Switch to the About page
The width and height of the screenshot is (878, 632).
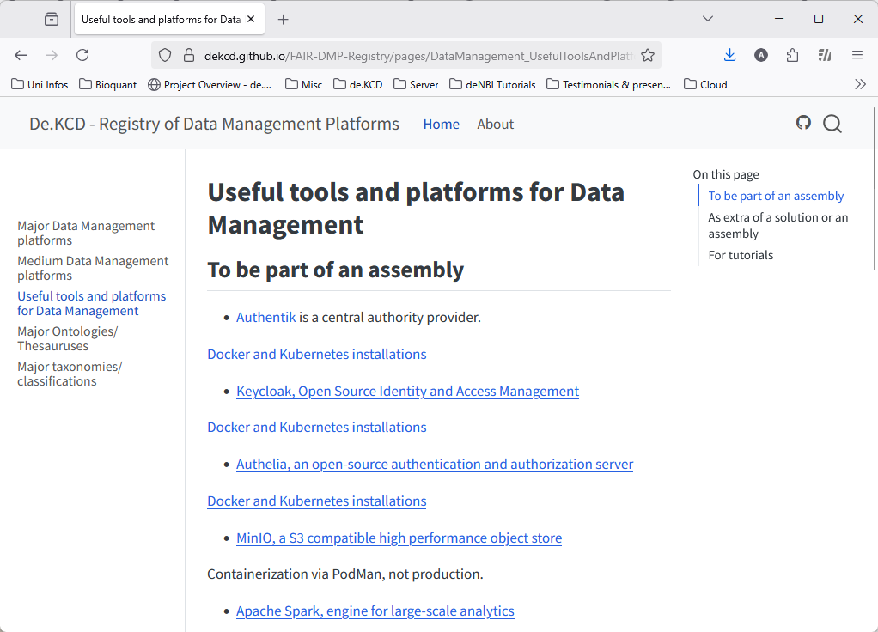pyautogui.click(x=495, y=124)
